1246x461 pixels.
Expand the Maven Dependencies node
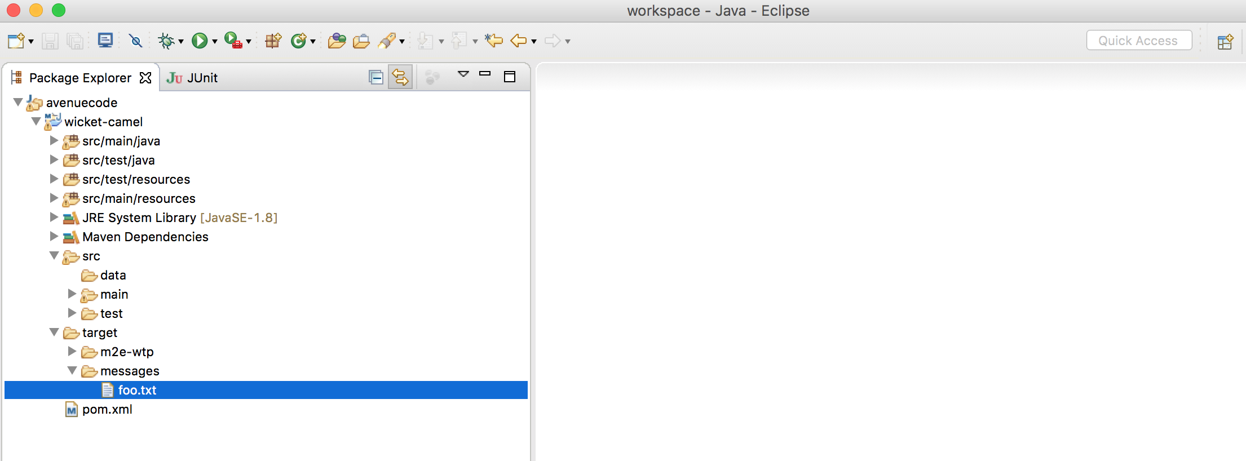pos(54,236)
